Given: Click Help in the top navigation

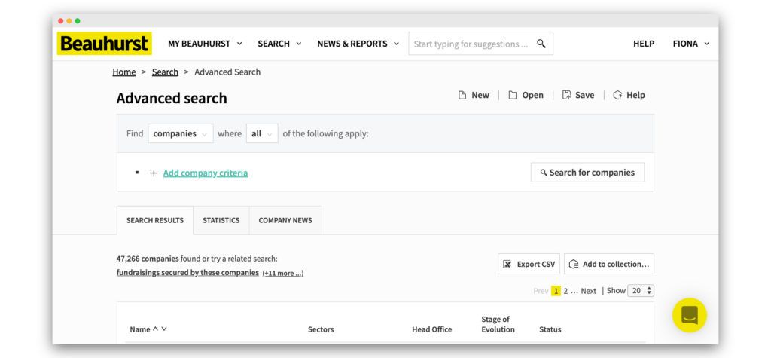Looking at the screenshot, I should (644, 44).
